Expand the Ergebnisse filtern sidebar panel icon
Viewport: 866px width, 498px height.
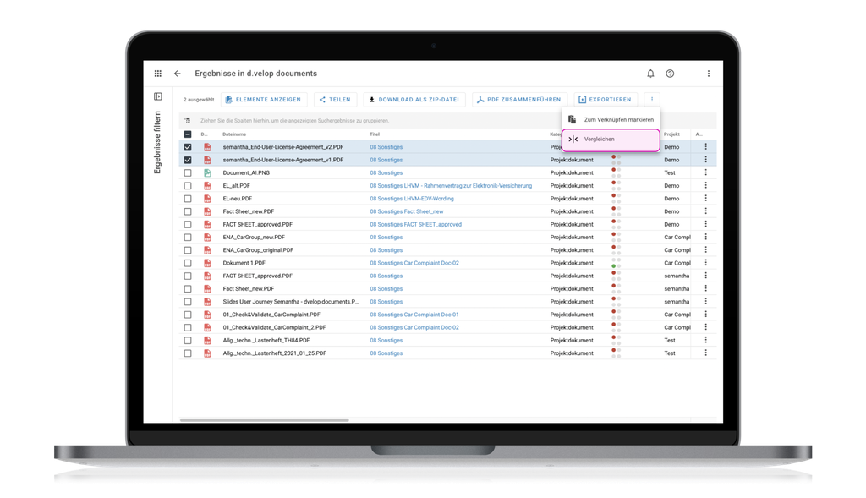click(158, 96)
